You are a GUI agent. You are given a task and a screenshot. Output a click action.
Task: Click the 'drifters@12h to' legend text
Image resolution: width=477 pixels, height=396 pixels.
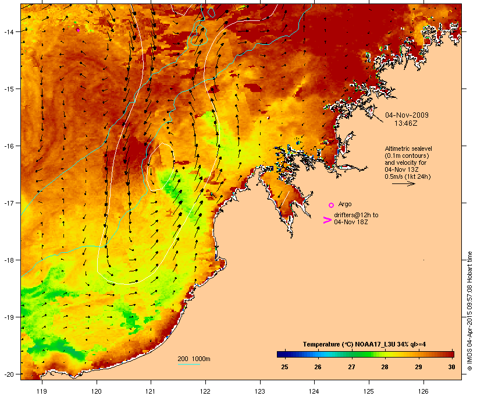pyautogui.click(x=356, y=215)
